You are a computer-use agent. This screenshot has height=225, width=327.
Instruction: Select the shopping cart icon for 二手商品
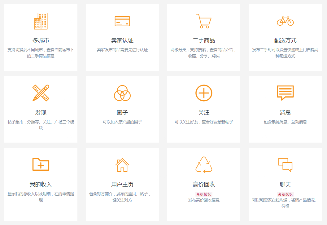[x=204, y=21]
